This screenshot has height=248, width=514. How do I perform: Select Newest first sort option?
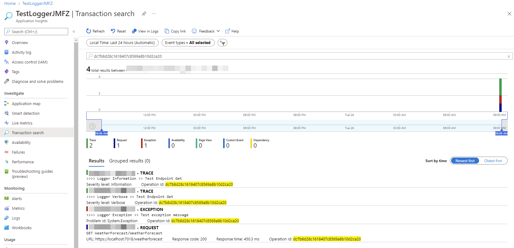click(x=465, y=161)
